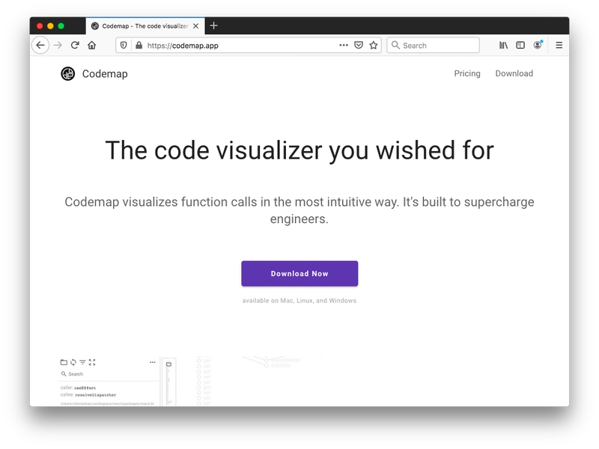Open the preview panel ellipsis menu
The image size is (599, 449).
(x=153, y=362)
